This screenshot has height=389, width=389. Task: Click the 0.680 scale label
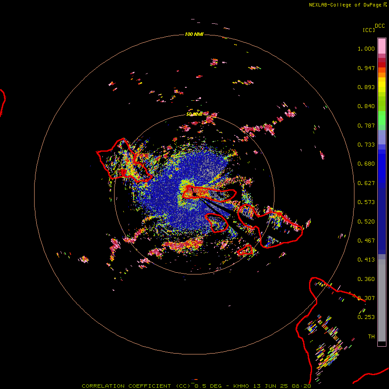(366, 164)
